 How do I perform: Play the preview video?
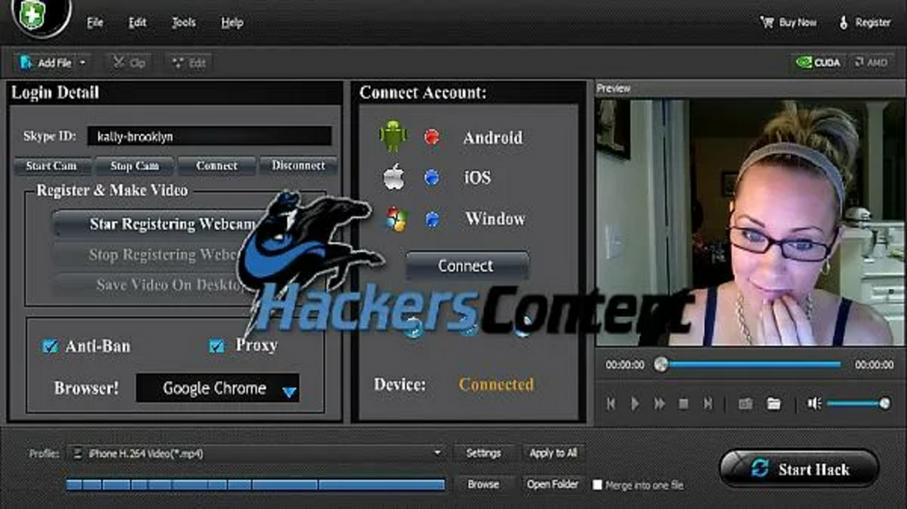[x=634, y=404]
